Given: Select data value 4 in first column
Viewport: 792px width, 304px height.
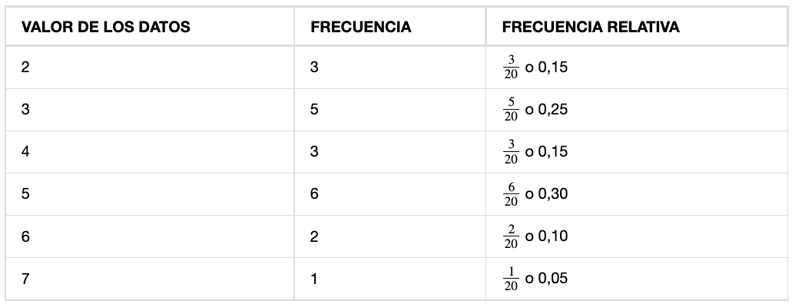Looking at the screenshot, I should click(150, 152).
